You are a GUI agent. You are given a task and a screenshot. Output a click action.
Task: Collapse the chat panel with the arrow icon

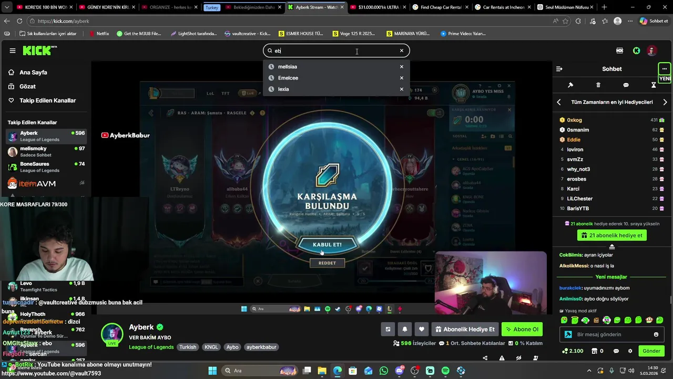[x=559, y=69]
